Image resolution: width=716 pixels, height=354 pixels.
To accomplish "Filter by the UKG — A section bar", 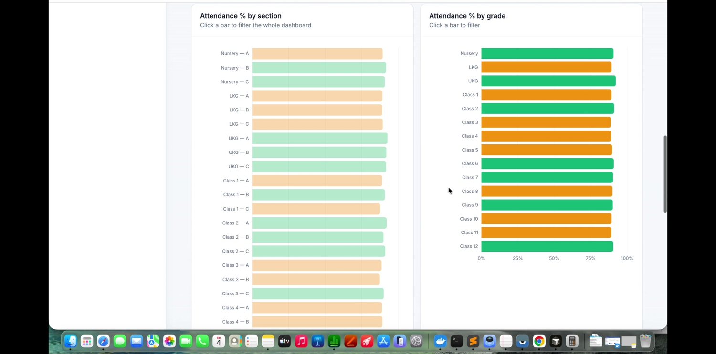I will [x=320, y=138].
